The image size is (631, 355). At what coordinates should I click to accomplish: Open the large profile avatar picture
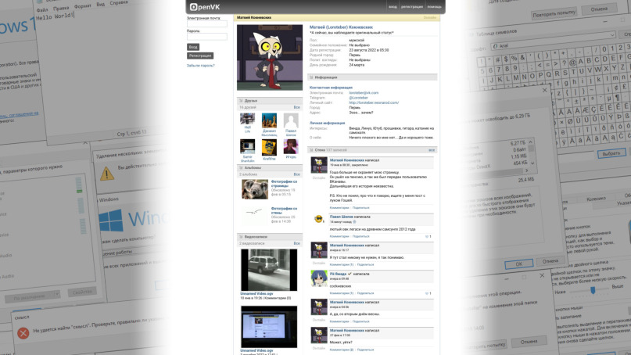(x=270, y=58)
